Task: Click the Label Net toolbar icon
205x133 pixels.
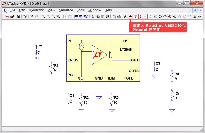Action: 135,16
